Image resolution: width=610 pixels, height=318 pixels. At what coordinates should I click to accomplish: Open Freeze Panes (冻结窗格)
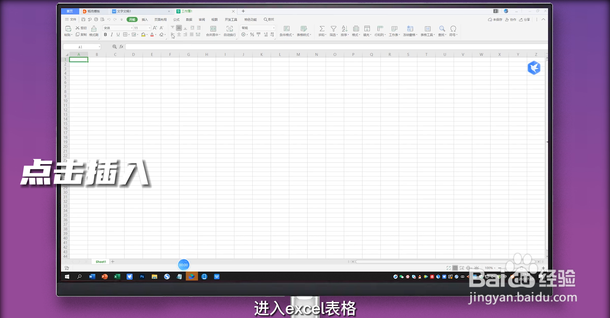point(410,31)
